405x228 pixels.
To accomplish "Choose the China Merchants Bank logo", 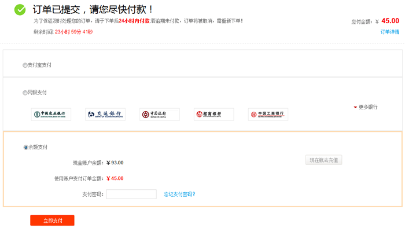I will point(214,115).
